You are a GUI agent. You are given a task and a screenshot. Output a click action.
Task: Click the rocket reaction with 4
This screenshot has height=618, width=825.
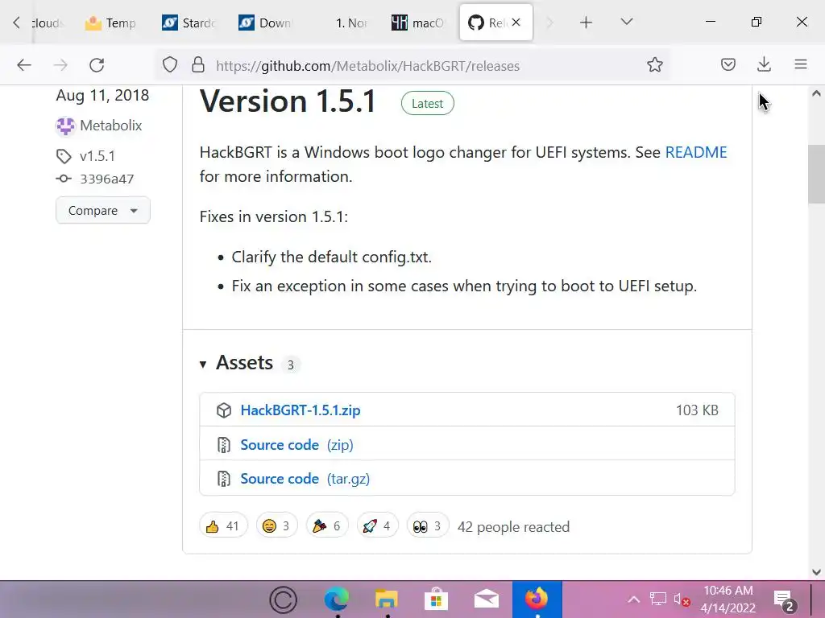click(377, 525)
